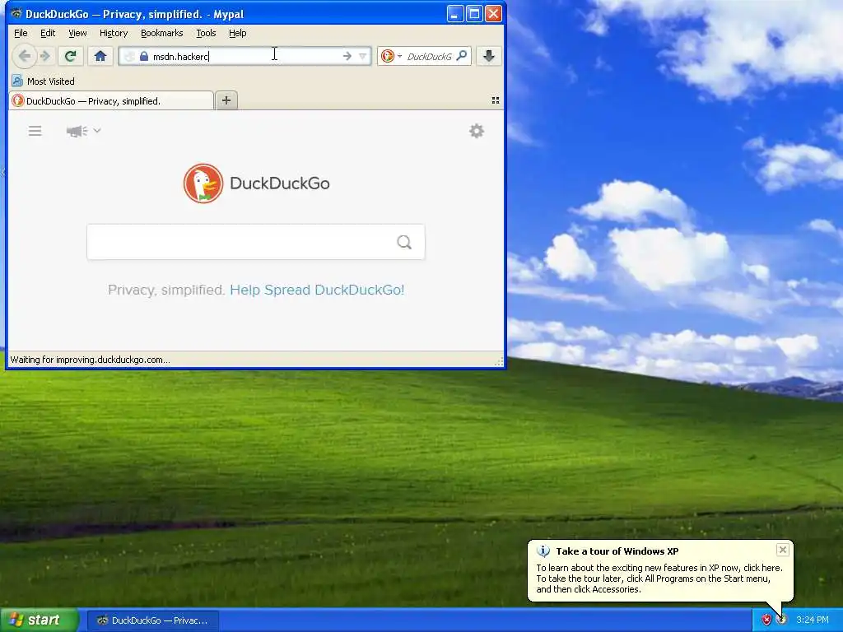Select the DuckDuckGo taskbar button

152,620
